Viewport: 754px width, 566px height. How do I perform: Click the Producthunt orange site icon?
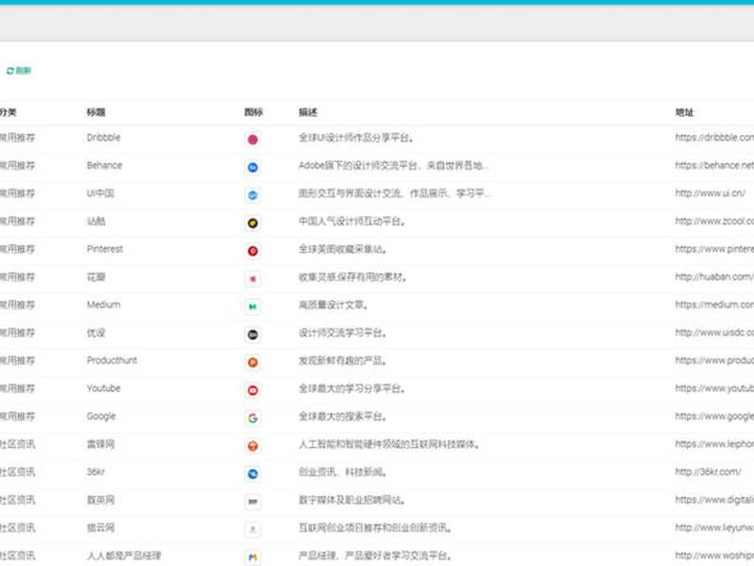click(253, 362)
